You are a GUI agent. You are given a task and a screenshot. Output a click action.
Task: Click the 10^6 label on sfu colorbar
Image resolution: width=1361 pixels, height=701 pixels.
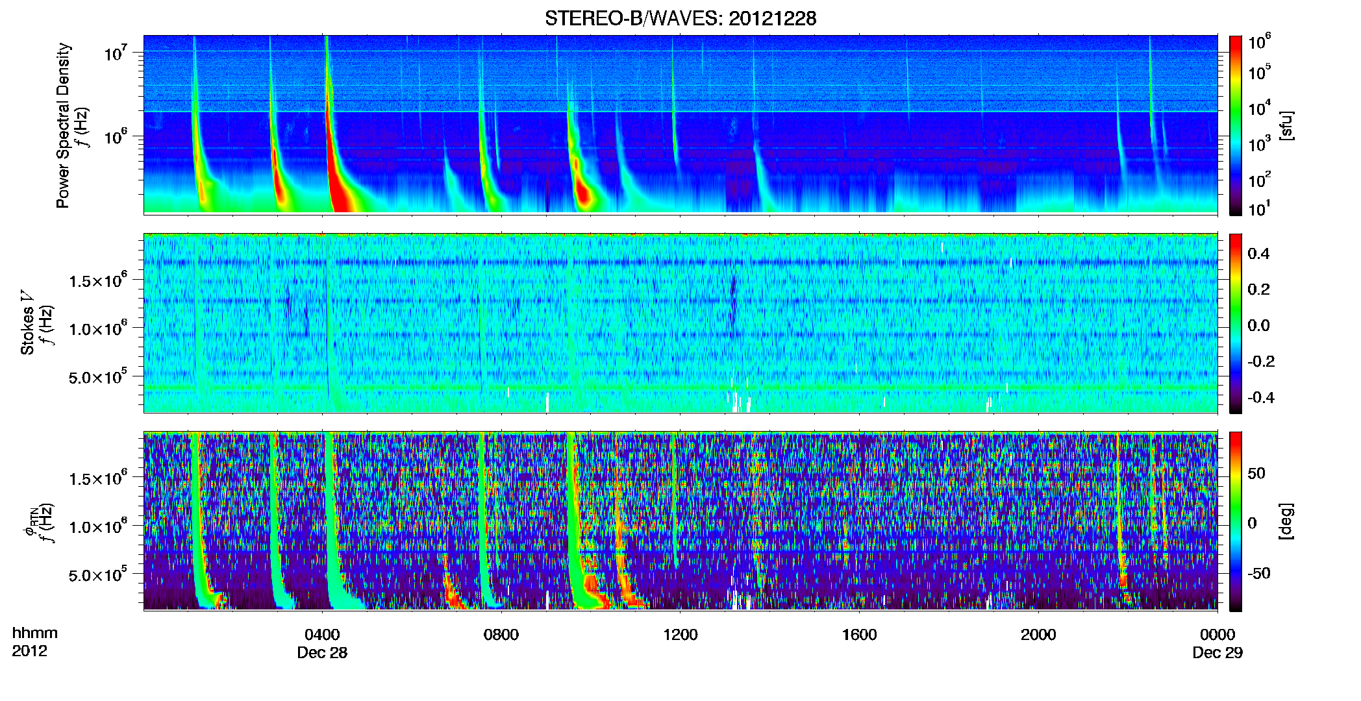[1260, 42]
